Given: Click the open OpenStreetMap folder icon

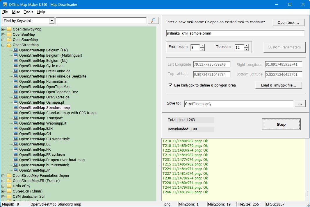Looking at the screenshot, I should (x=9, y=45).
